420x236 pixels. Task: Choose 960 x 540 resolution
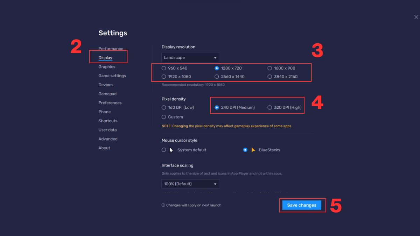[174, 68]
